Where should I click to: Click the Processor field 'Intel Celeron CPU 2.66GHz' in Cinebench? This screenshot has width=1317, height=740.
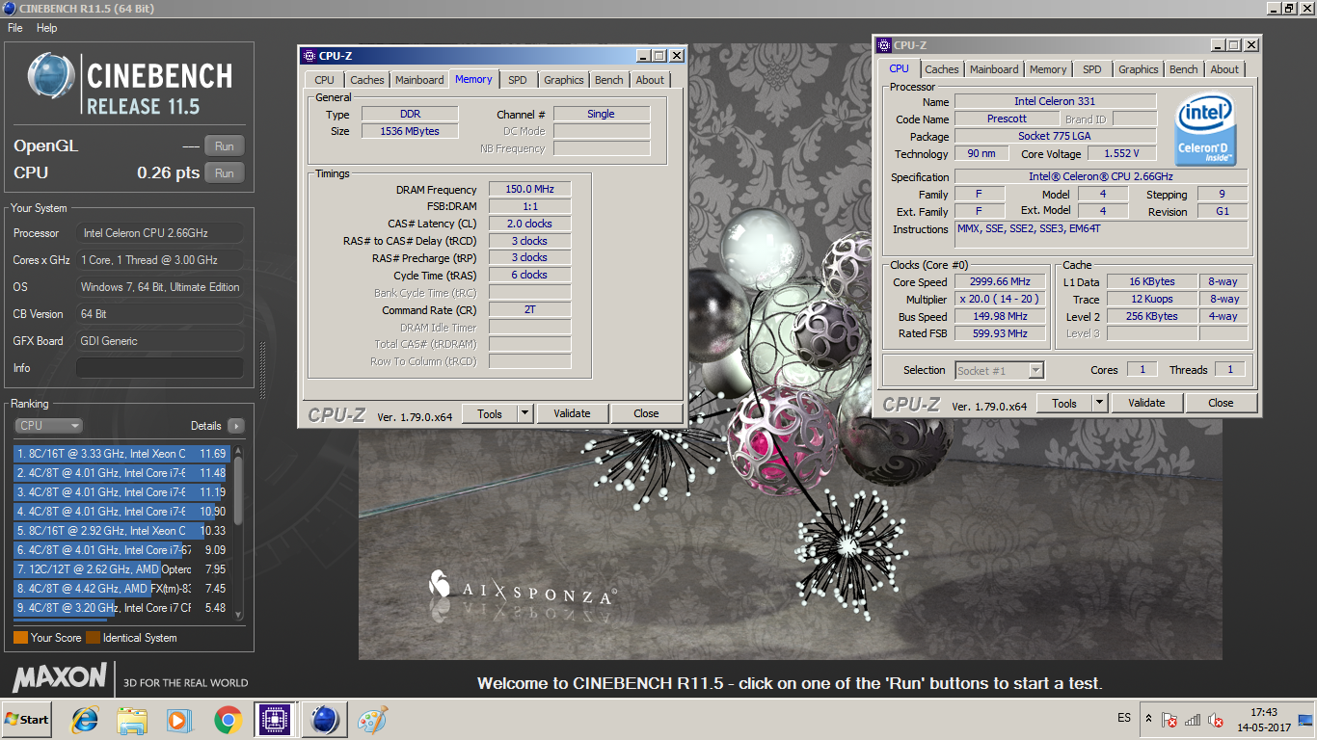(160, 233)
